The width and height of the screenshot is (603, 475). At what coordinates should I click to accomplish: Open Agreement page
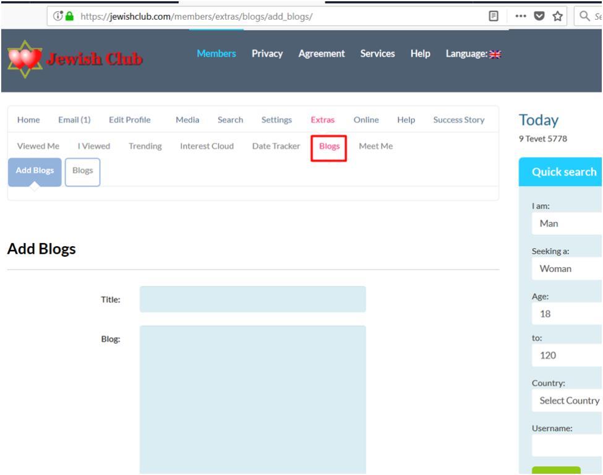322,53
